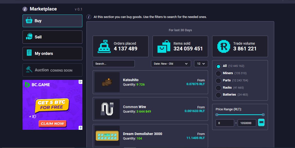Screen dimensions: 295x148
Task: Open the Date: New - Old sort dropdown
Action: [x=171, y=64]
